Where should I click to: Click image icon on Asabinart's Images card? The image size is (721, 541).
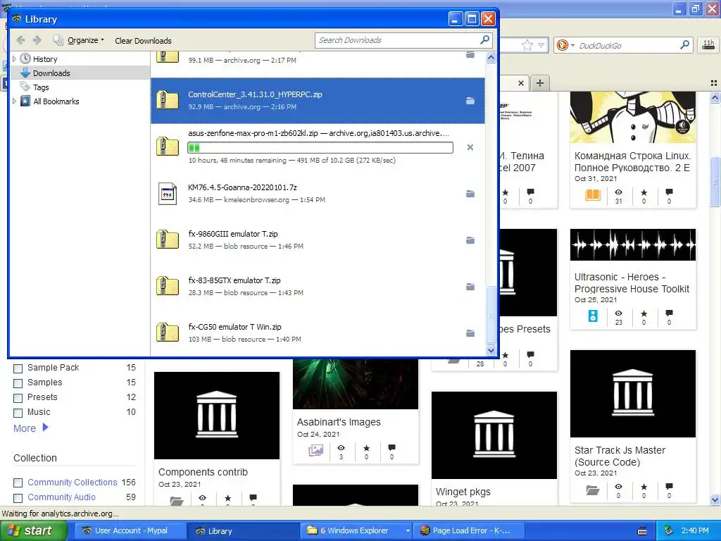(x=315, y=450)
